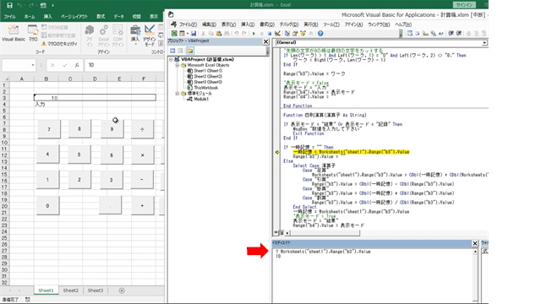
Task: Click the × calculator button
Action: click(142, 155)
